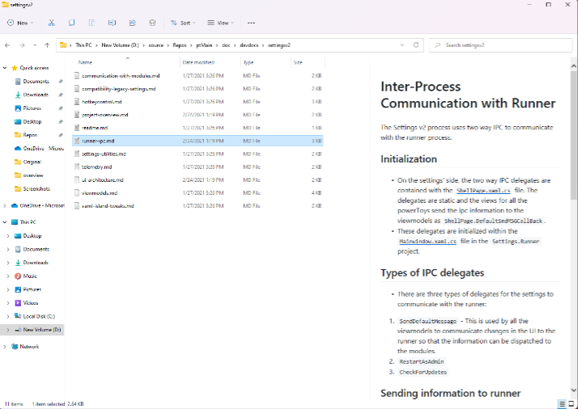Open the View dropdown menu
This screenshot has width=578, height=409.
tap(220, 23)
